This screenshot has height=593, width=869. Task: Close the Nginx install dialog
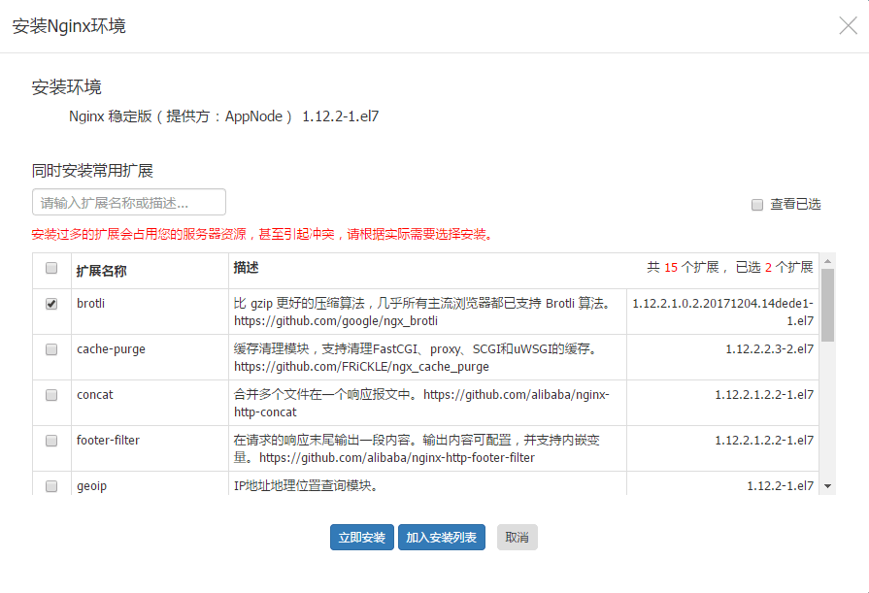tap(847, 26)
